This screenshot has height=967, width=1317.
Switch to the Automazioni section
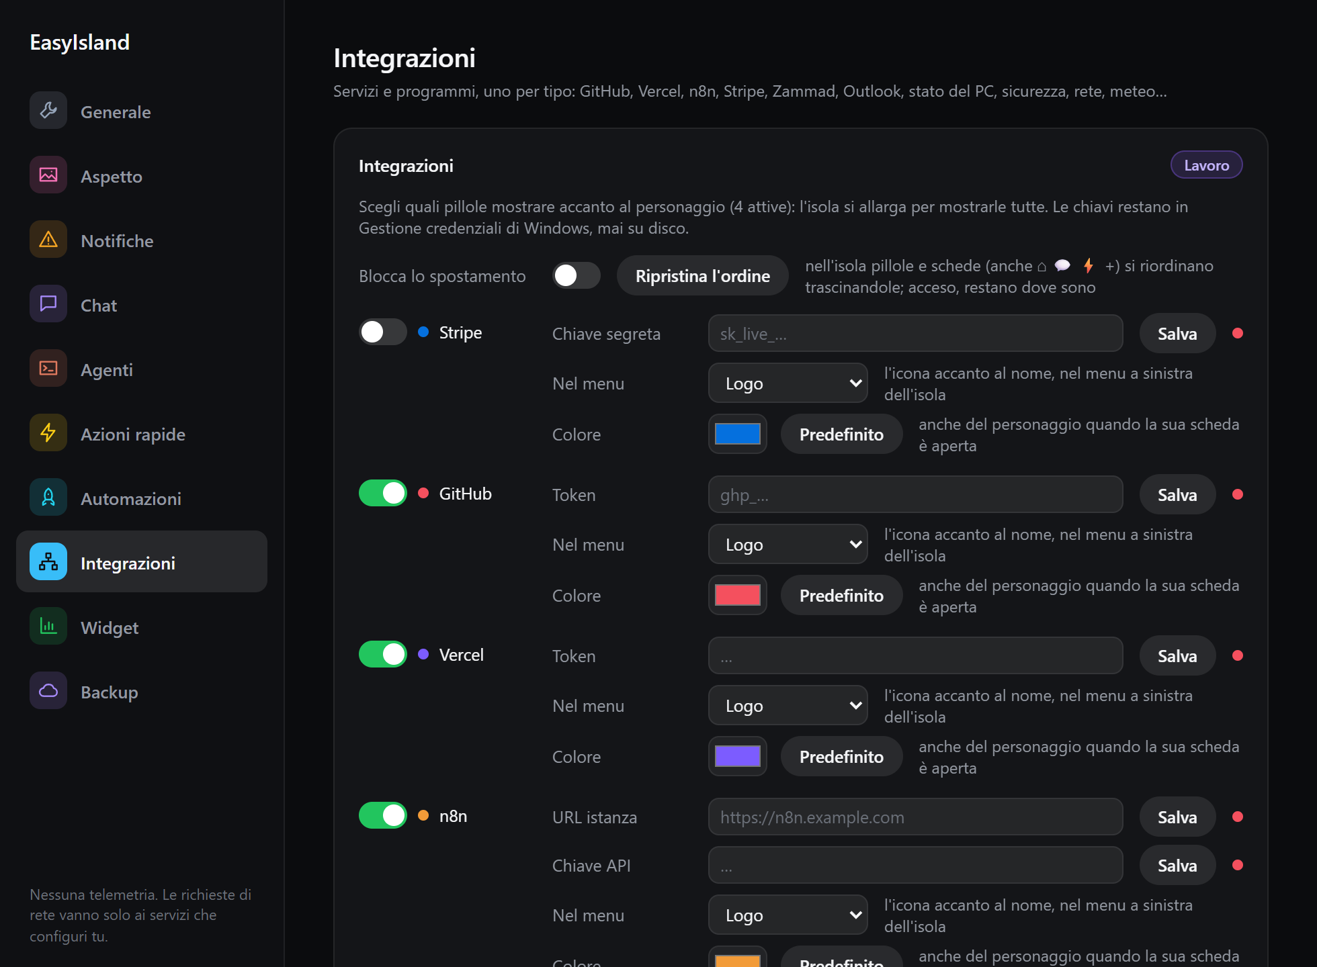click(142, 498)
